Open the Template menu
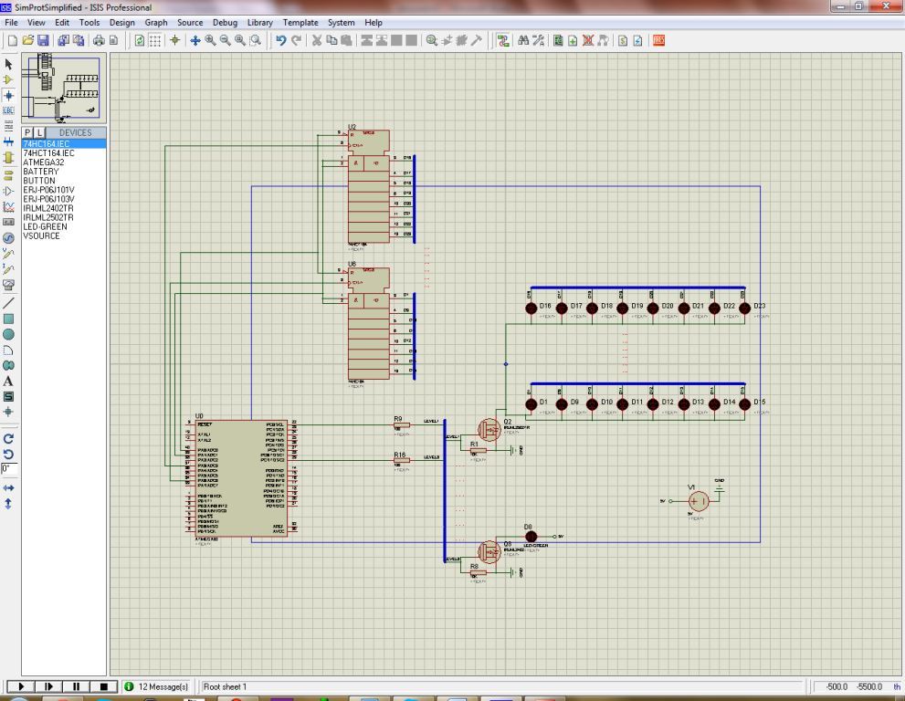905x701 pixels. pos(300,22)
